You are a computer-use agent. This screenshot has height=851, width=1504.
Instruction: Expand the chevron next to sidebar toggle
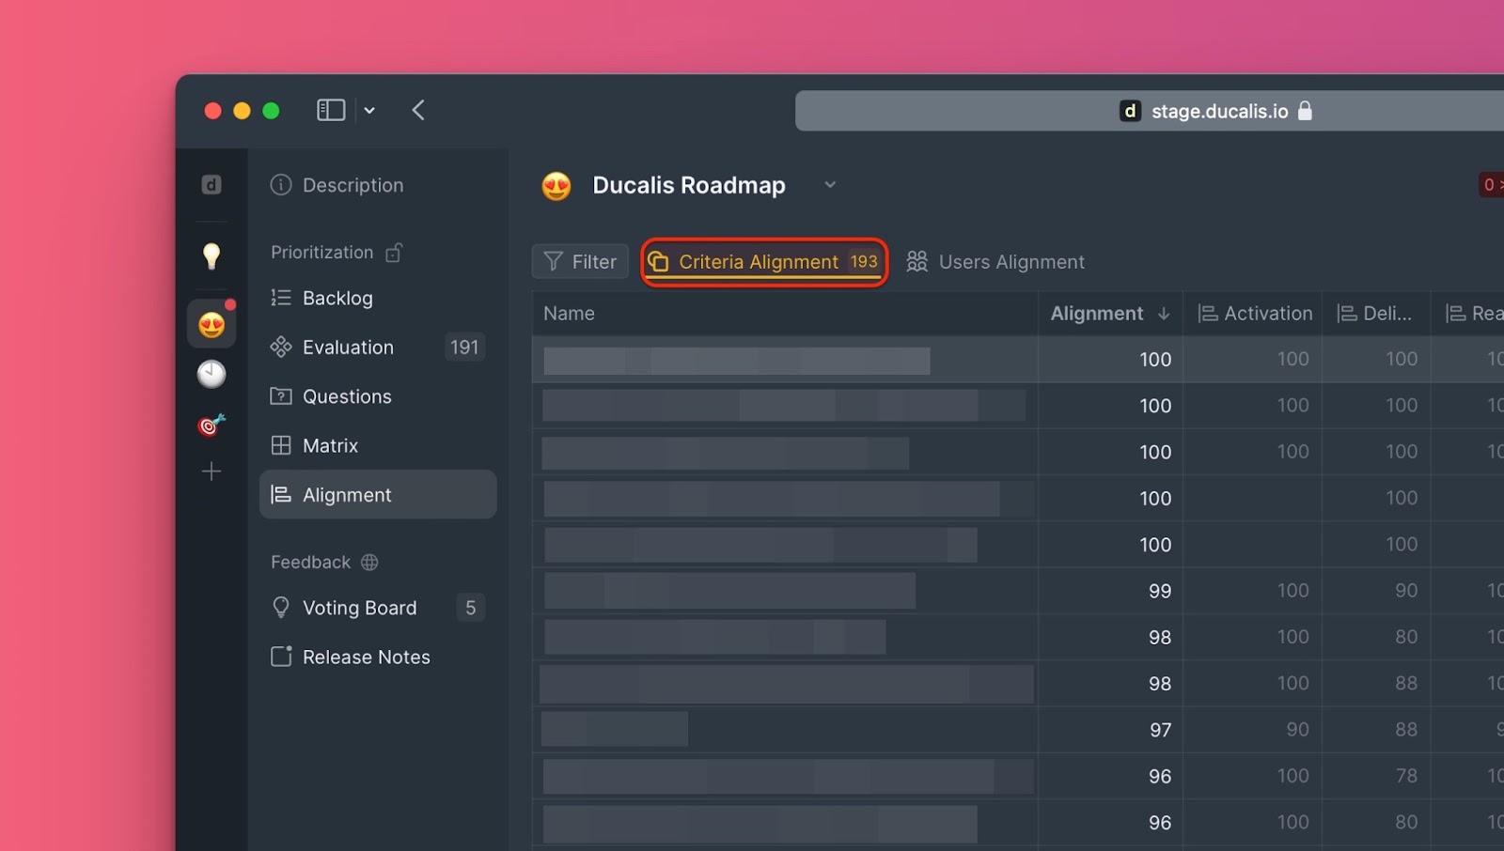[369, 110]
